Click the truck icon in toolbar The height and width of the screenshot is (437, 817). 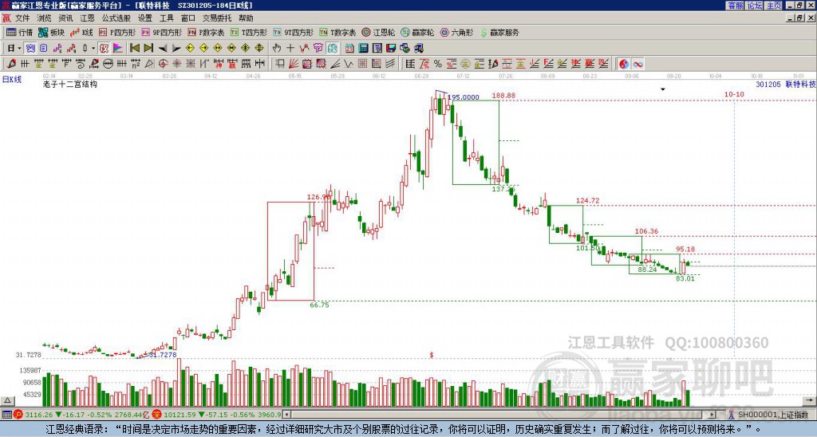(x=418, y=49)
